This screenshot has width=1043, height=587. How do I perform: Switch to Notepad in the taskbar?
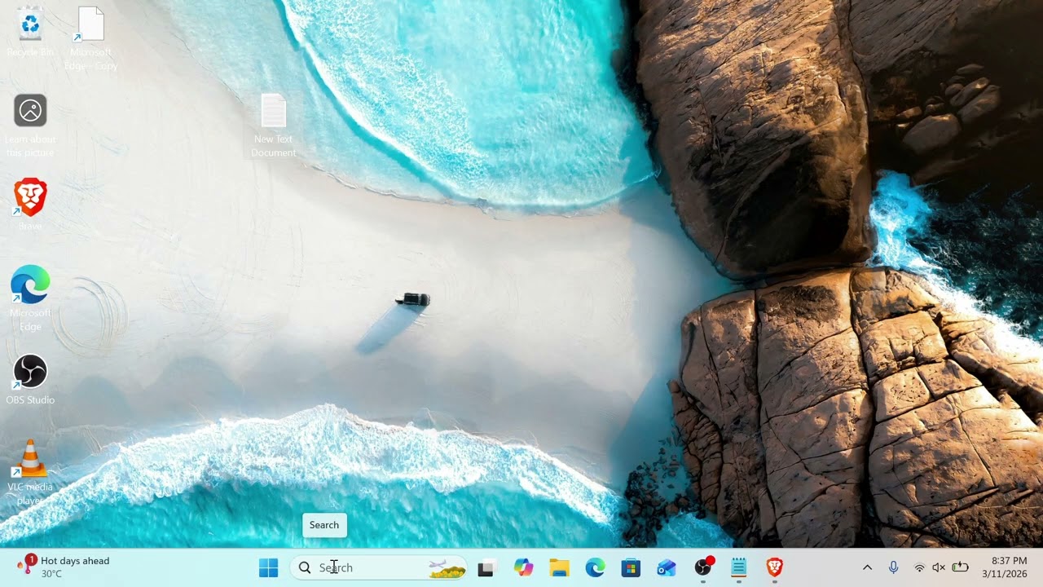[x=738, y=567]
